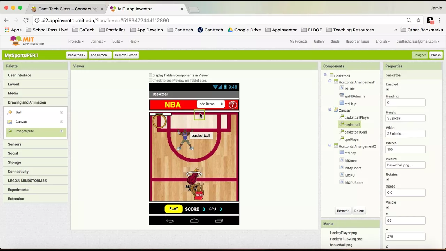Click the Picture property field basketball.png
The width and height of the screenshot is (446, 251).
pos(406,165)
